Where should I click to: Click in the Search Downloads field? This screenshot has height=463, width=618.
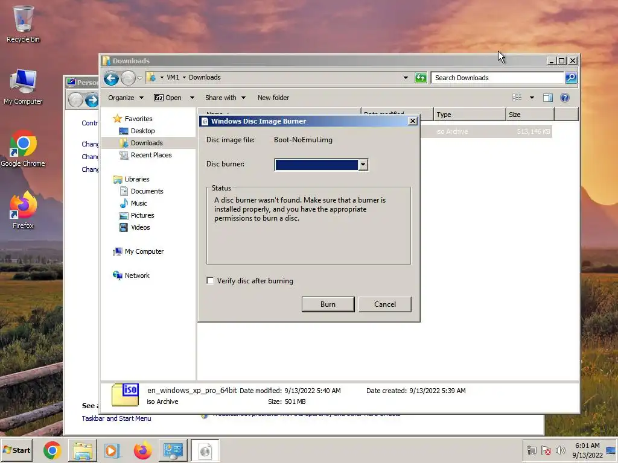(497, 78)
